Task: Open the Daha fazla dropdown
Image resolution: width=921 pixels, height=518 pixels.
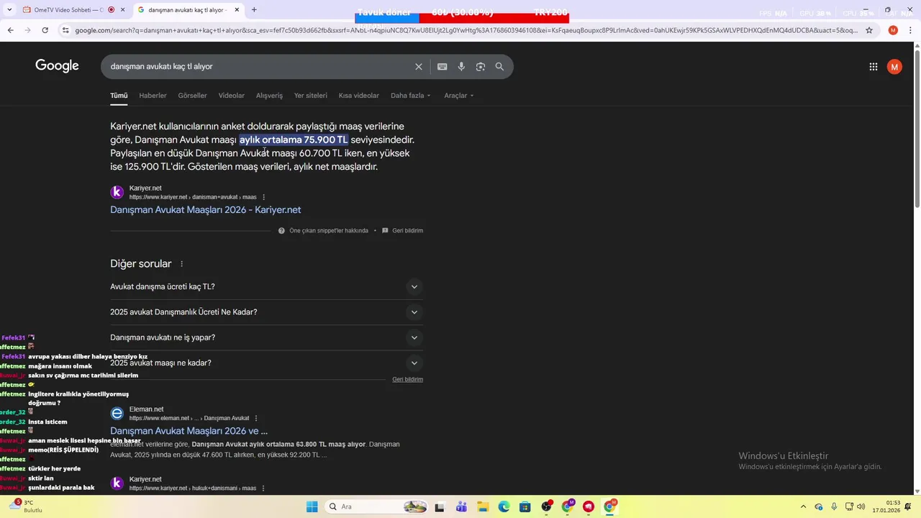Action: point(410,96)
